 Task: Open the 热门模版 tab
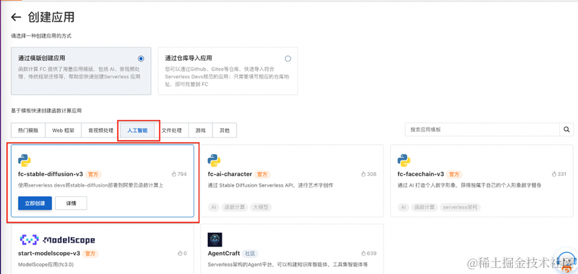pos(28,130)
